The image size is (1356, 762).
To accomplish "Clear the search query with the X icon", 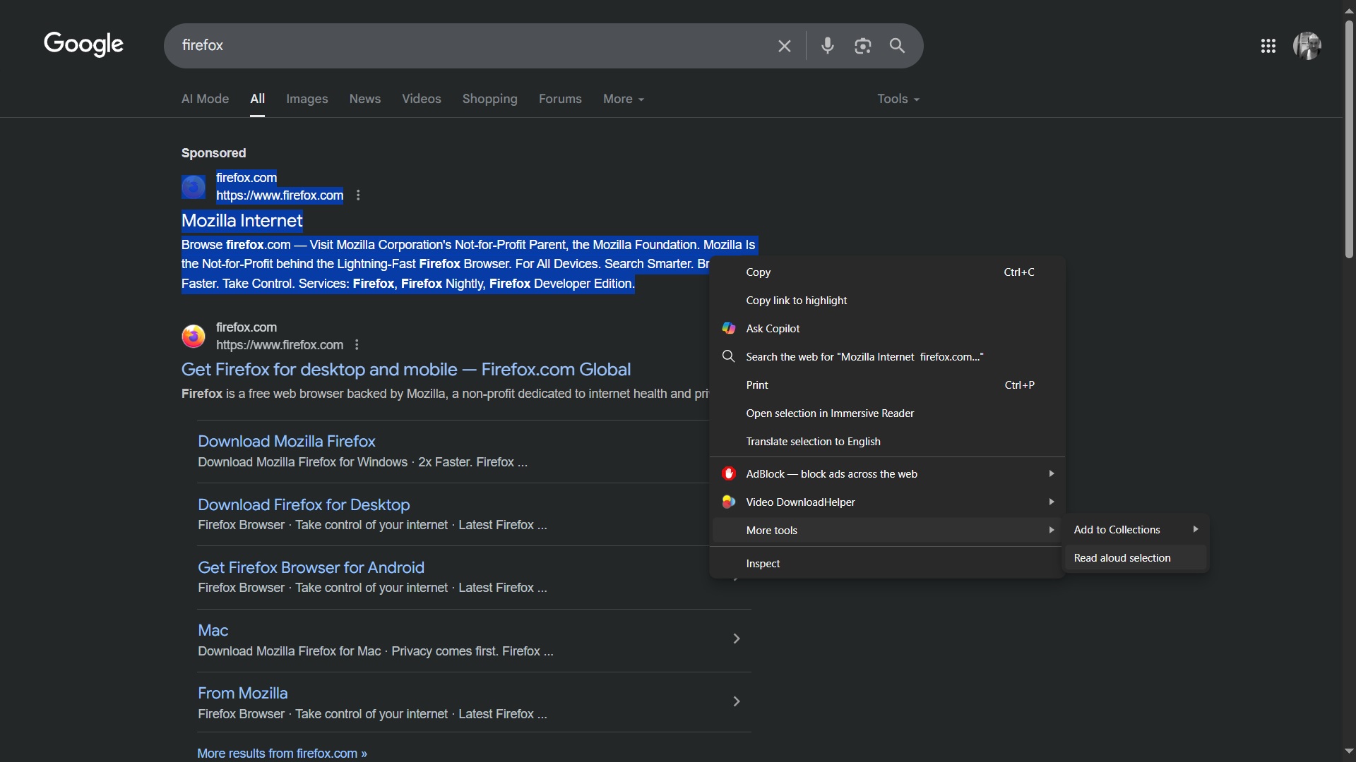I will click(x=785, y=45).
